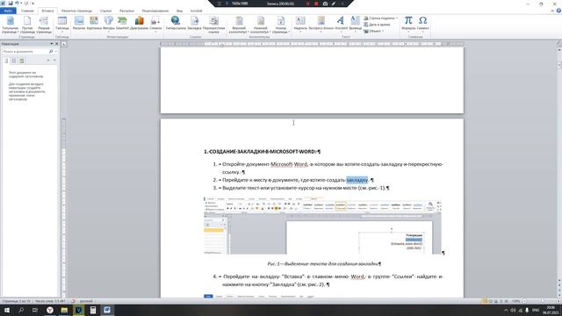Open Yandex browser from the taskbar

50,310
